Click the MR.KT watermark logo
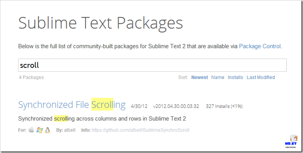This screenshot has height=153, width=303. click(292, 141)
